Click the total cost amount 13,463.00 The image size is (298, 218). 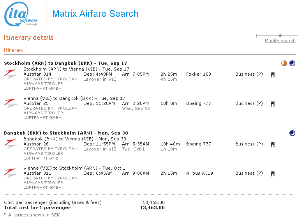152,207
